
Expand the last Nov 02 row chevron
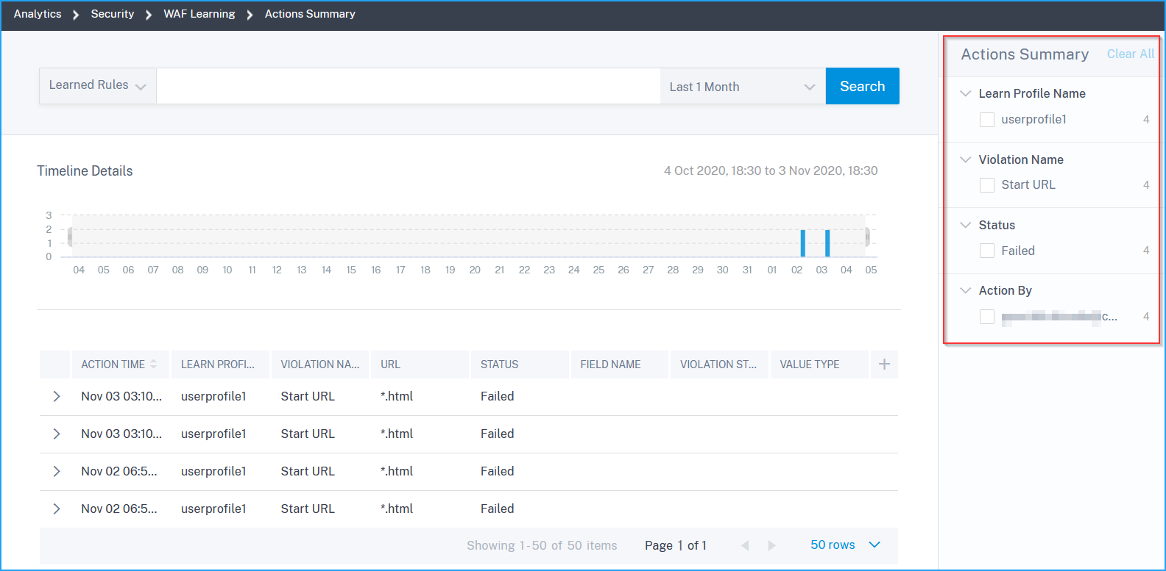pos(57,509)
